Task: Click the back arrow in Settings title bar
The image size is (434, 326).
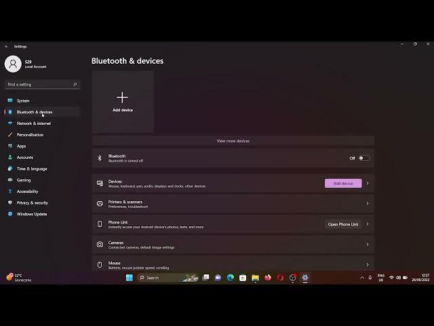Action: tap(7, 47)
